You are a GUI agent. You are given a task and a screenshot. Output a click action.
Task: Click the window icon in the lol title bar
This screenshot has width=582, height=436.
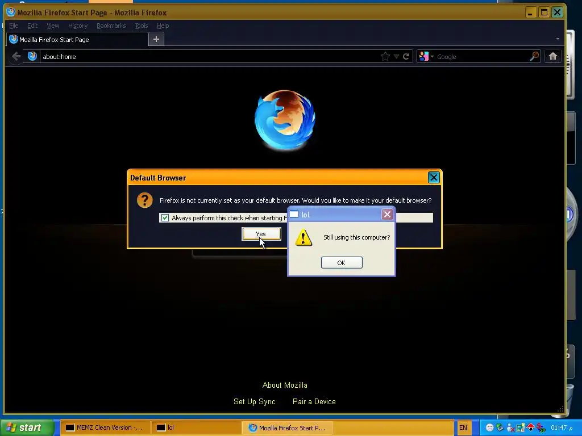tap(294, 214)
